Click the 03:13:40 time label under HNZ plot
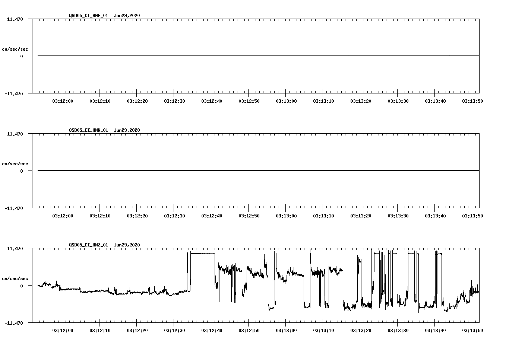Image resolution: width=506 pixels, height=344 pixels. (x=435, y=330)
